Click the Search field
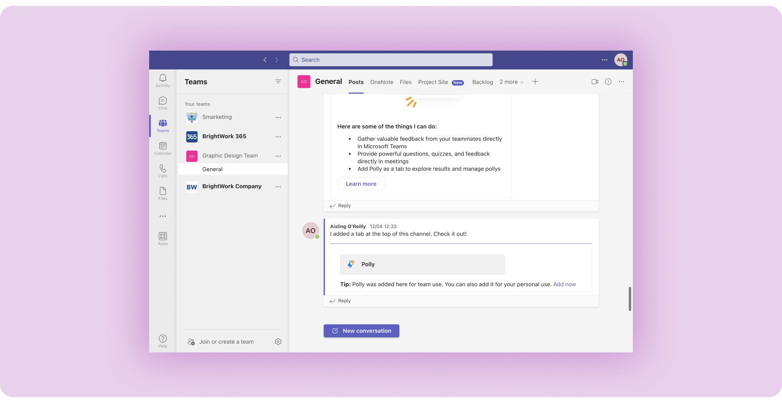The height and width of the screenshot is (403, 782). pos(391,60)
